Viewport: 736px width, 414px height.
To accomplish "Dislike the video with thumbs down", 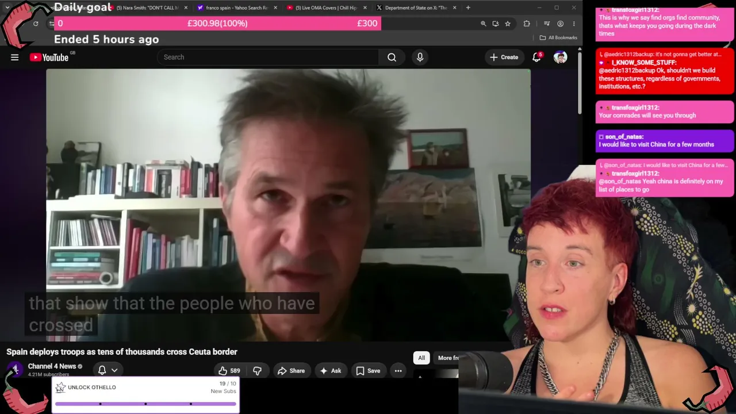I will click(257, 371).
